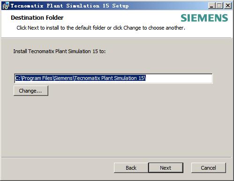The image size is (234, 181).
Task: Cancel the Plant Simulation setup
Action: coord(209,168)
